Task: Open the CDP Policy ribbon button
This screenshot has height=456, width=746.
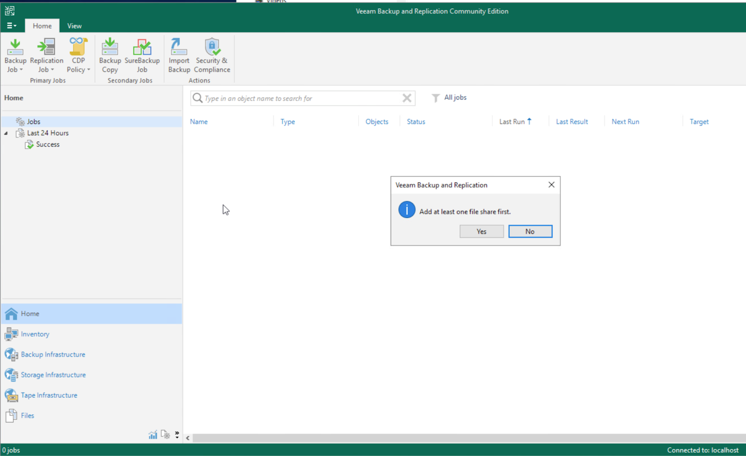Action: point(78,55)
